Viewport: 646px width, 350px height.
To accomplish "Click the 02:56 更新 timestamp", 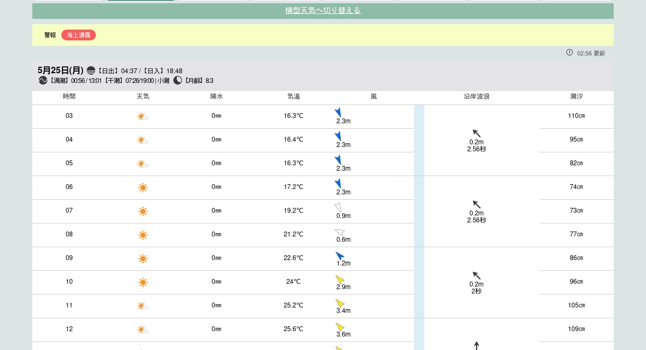I will [591, 53].
